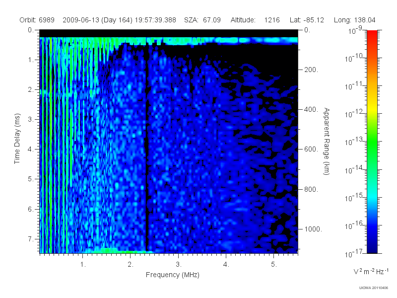397x298 pixels.
Task: Click the '2.' tick on frequency axis
Action: pyautogui.click(x=131, y=265)
